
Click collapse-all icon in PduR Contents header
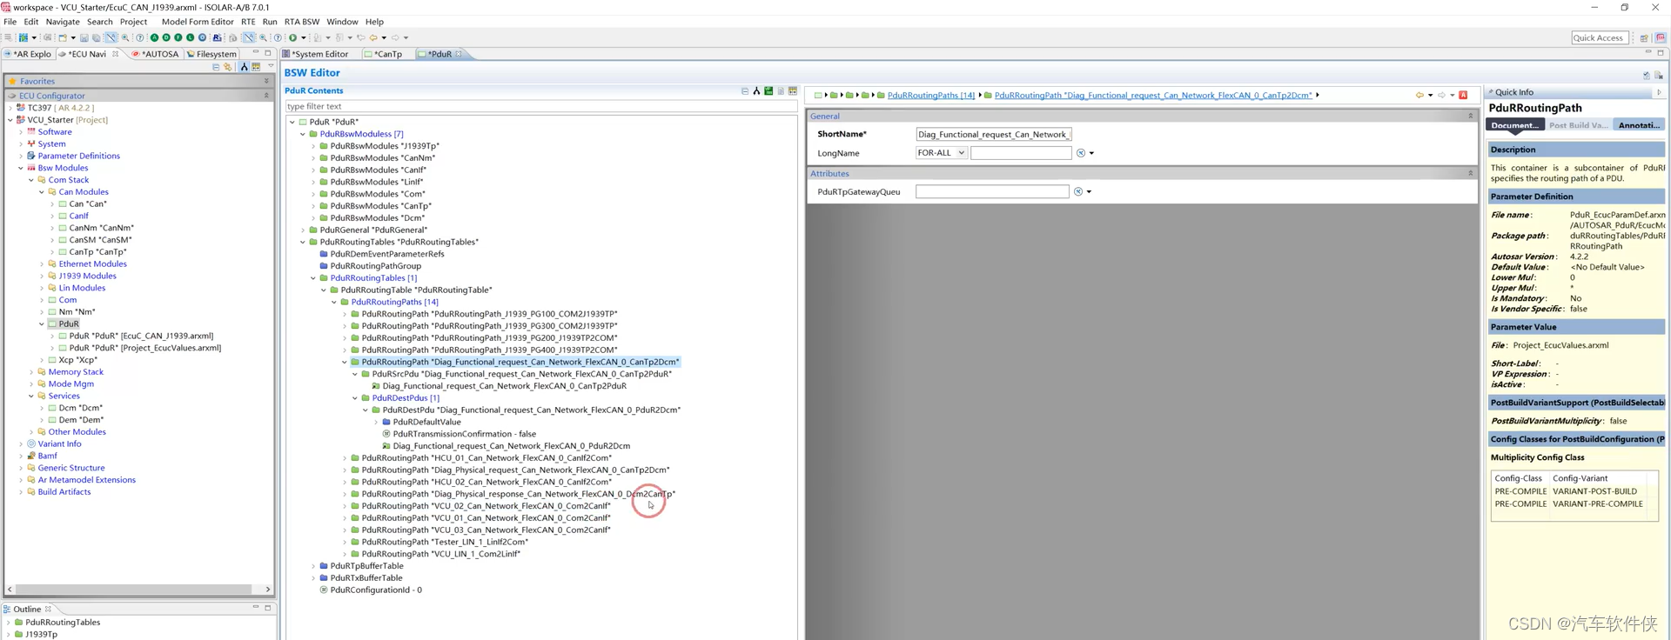[745, 90]
